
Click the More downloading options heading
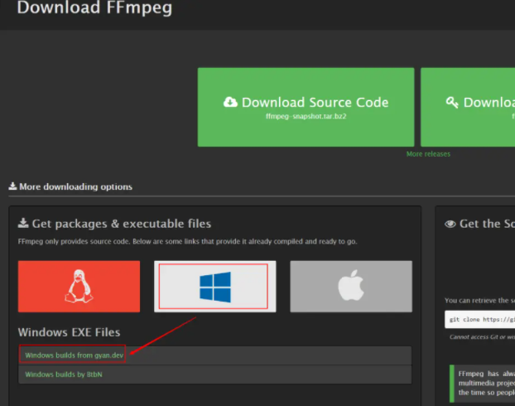click(x=75, y=186)
